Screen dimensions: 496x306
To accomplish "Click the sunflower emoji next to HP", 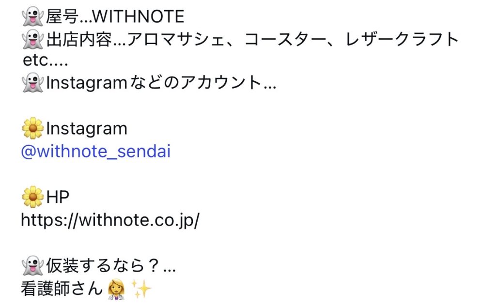I will point(33,197).
